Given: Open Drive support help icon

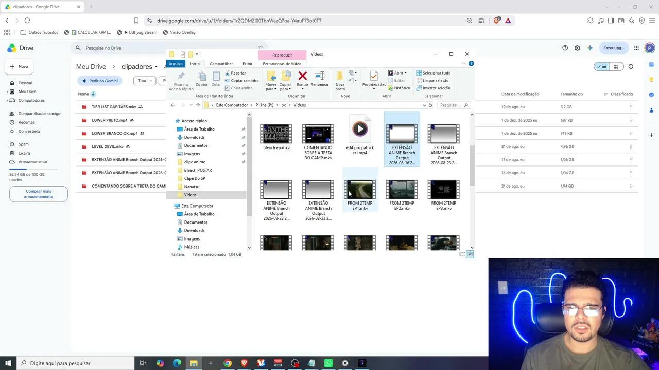Looking at the screenshot, I should (x=565, y=48).
